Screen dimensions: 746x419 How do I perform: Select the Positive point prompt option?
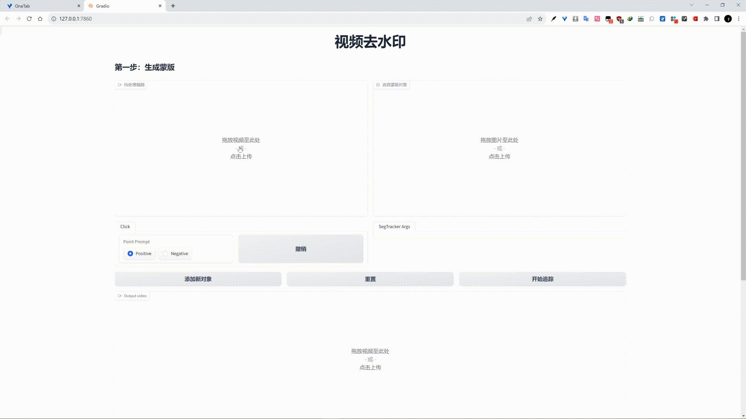coord(131,253)
